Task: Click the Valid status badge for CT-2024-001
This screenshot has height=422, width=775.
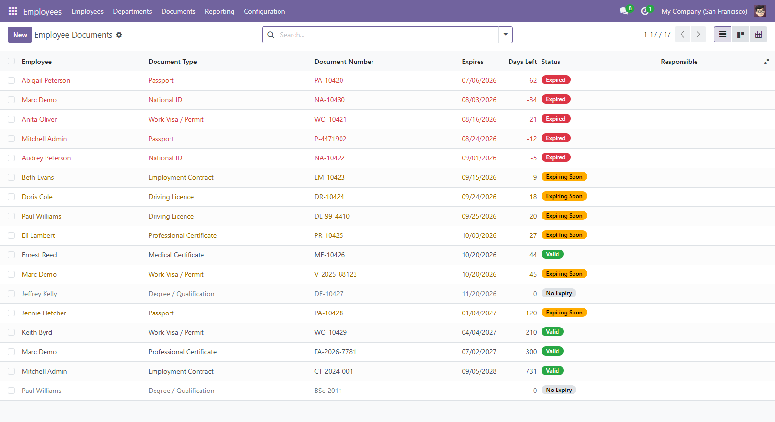Action: (x=552, y=371)
